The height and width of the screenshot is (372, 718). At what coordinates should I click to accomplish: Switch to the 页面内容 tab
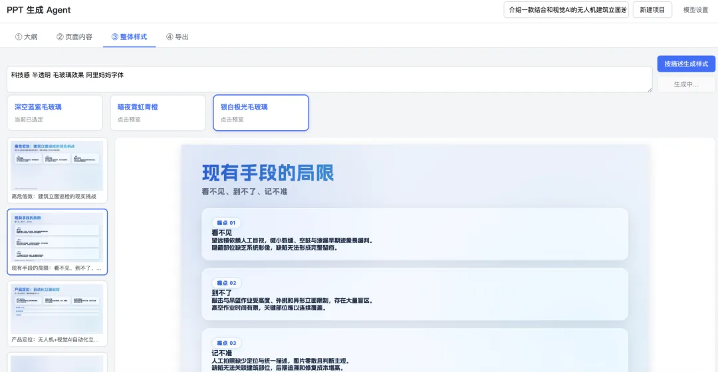74,37
